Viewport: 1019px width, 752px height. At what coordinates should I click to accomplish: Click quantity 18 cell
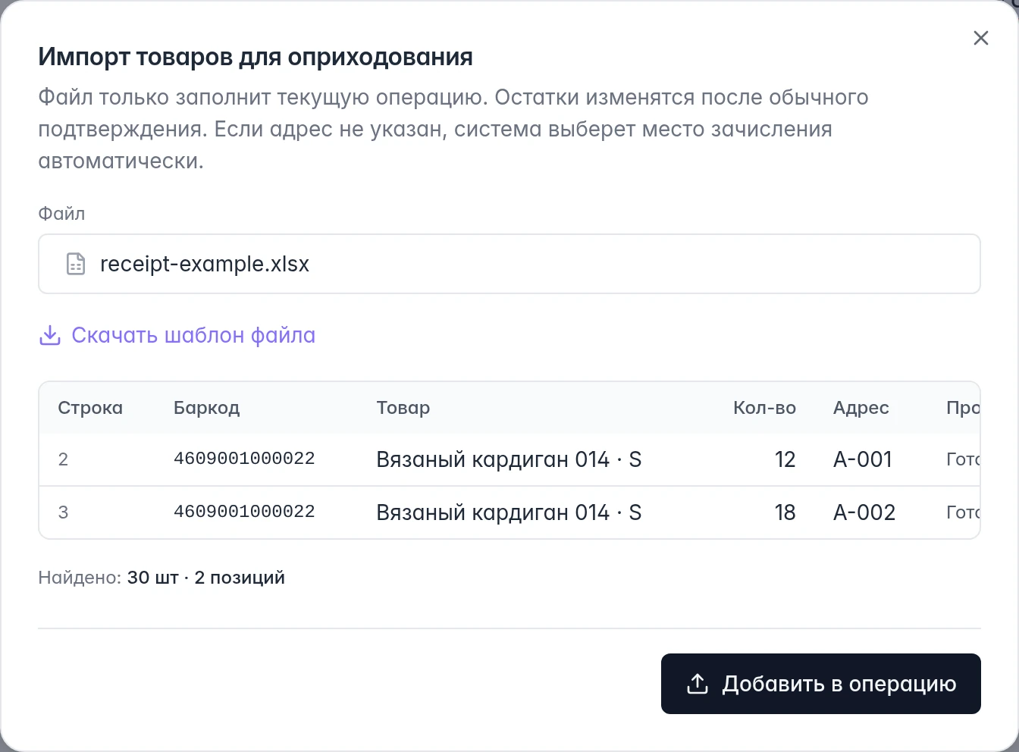(x=785, y=512)
